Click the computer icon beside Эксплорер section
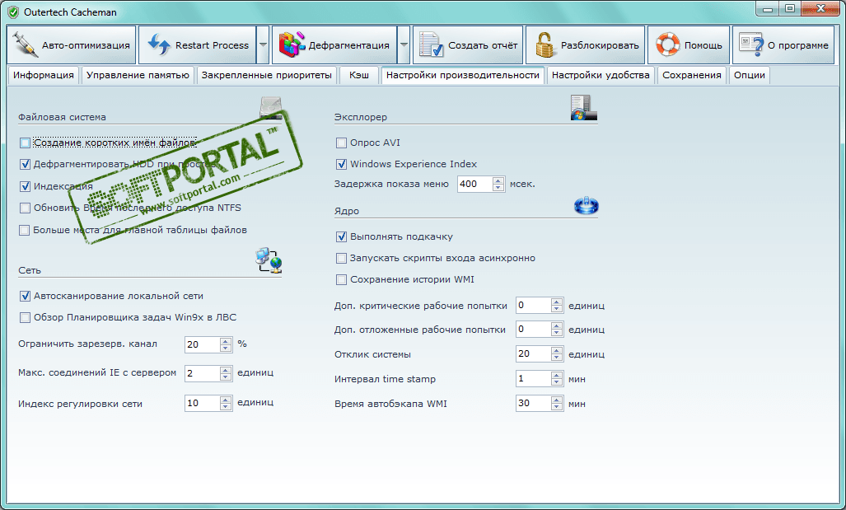 coord(584,107)
